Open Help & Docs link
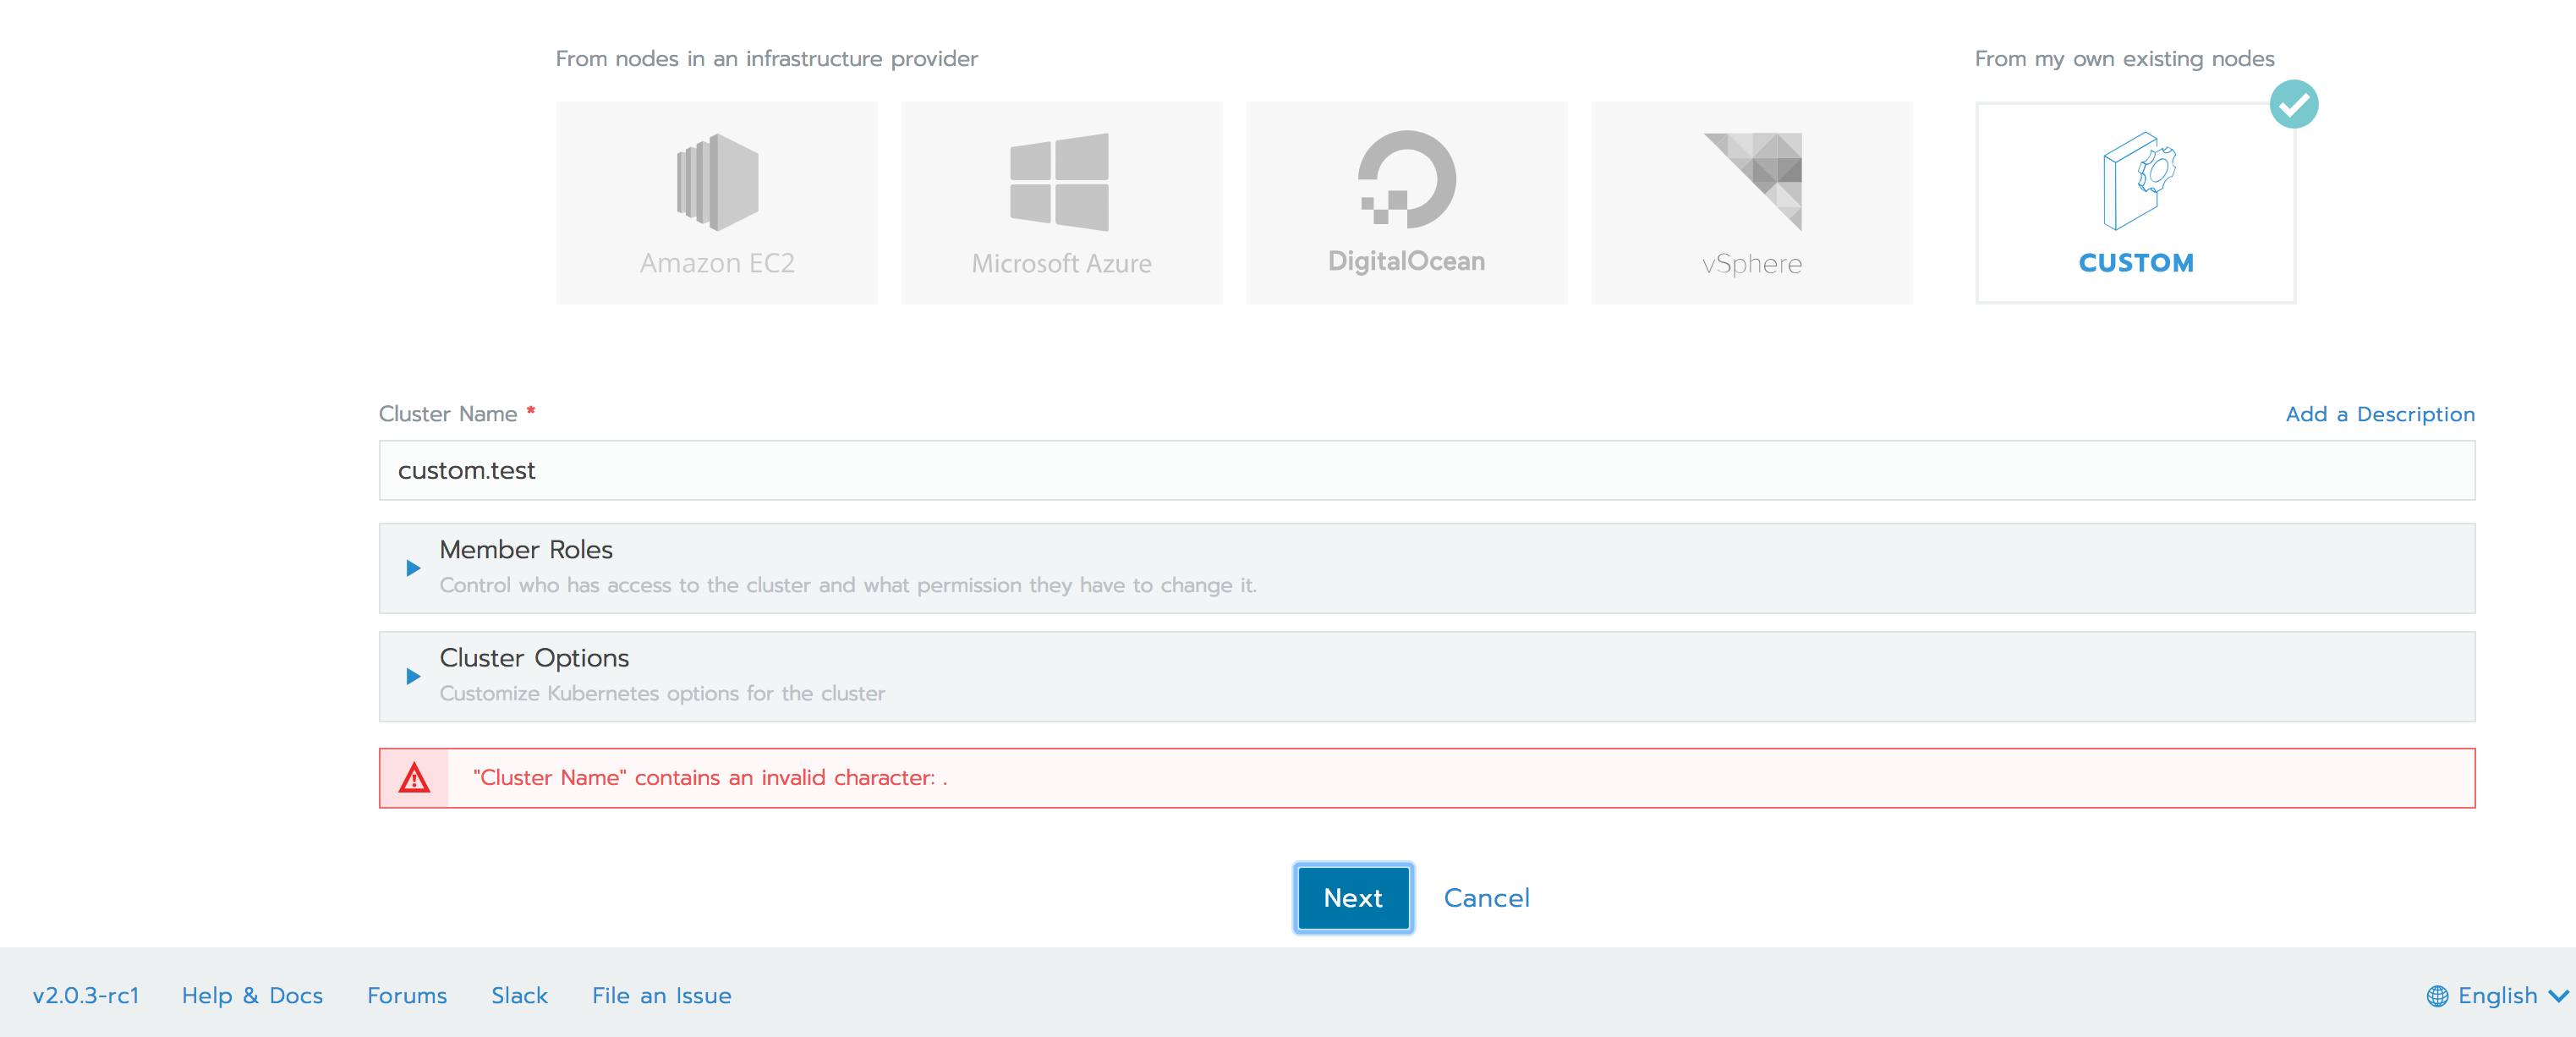Image resolution: width=2576 pixels, height=1037 pixels. click(252, 996)
